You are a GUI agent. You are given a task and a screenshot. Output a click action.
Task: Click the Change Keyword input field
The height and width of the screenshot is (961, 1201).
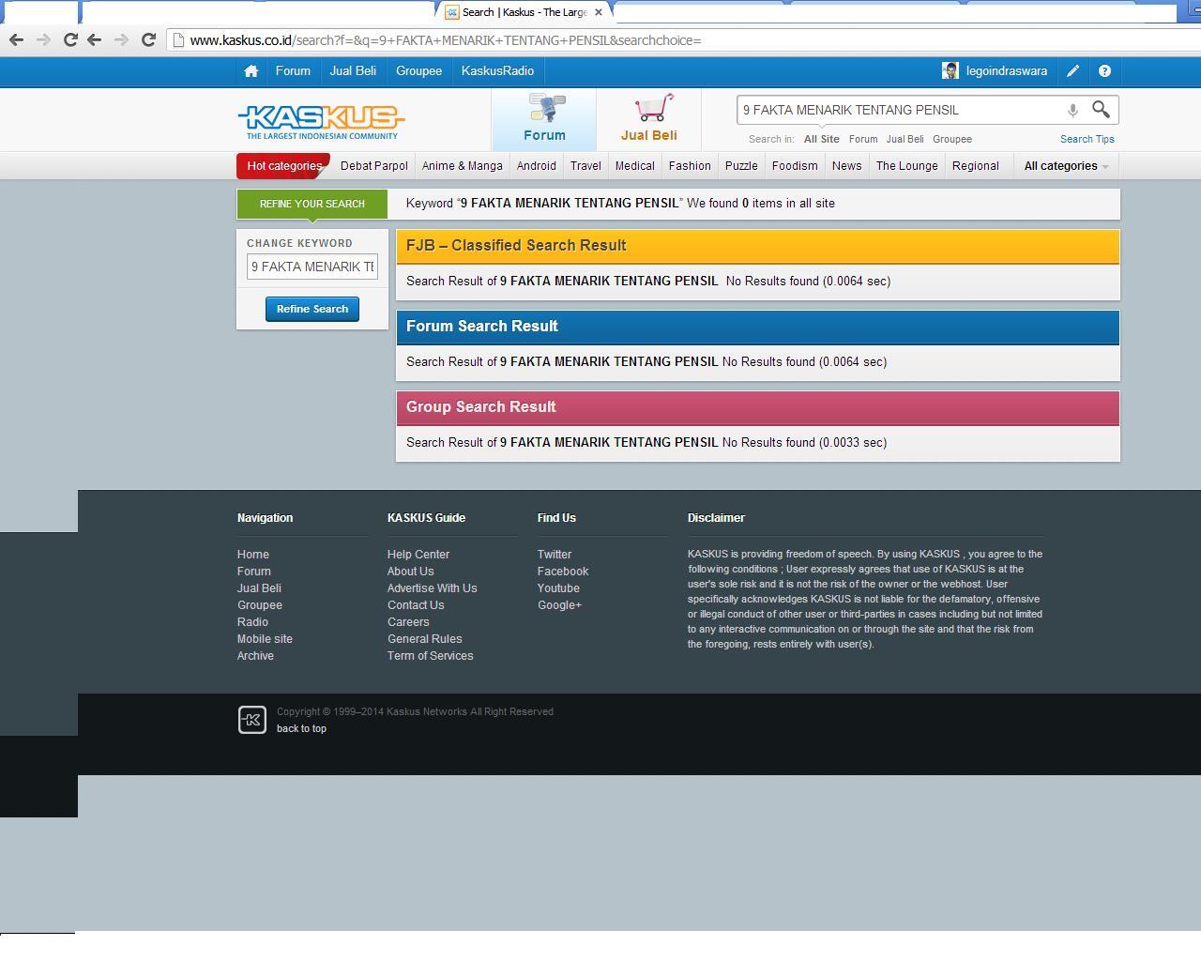coord(312,267)
